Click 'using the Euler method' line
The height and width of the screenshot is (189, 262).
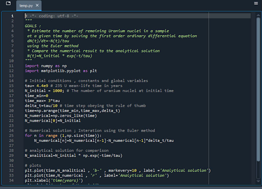coord(53,46)
